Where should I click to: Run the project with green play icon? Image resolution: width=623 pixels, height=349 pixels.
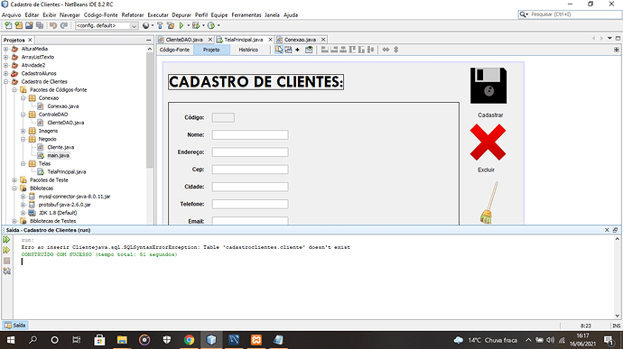(x=181, y=25)
